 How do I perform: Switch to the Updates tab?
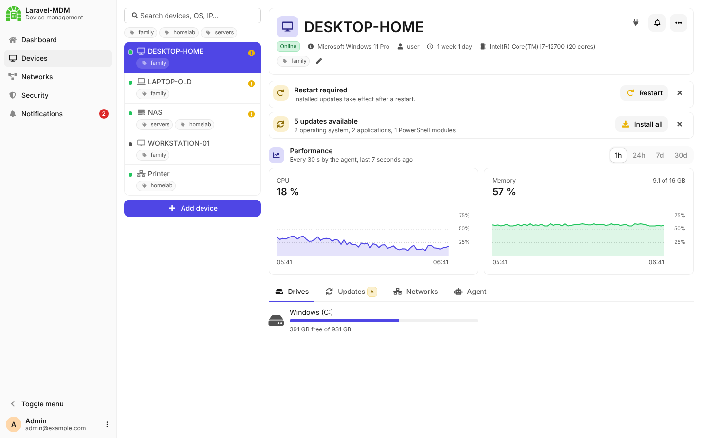(351, 292)
